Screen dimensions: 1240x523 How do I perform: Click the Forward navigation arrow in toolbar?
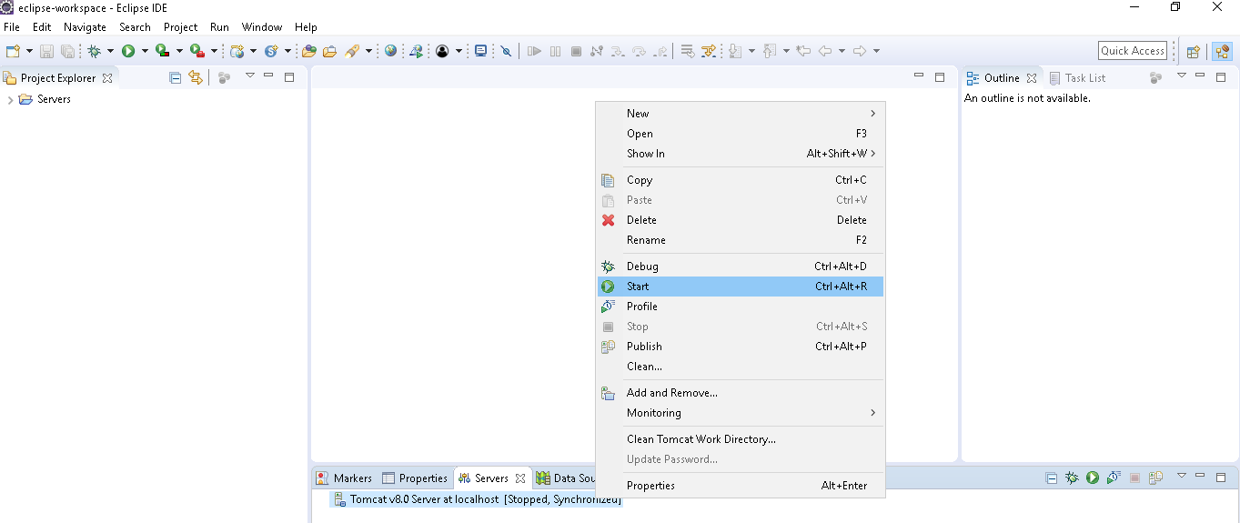click(859, 51)
